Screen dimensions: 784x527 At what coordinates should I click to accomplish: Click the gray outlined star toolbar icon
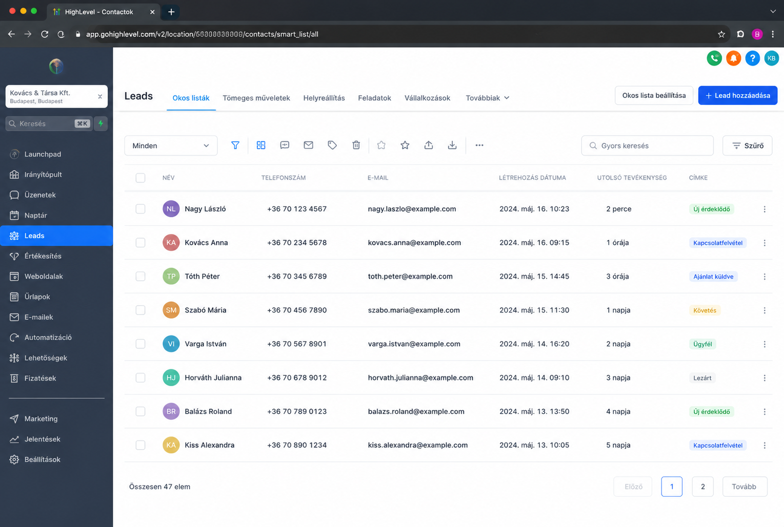pos(381,145)
